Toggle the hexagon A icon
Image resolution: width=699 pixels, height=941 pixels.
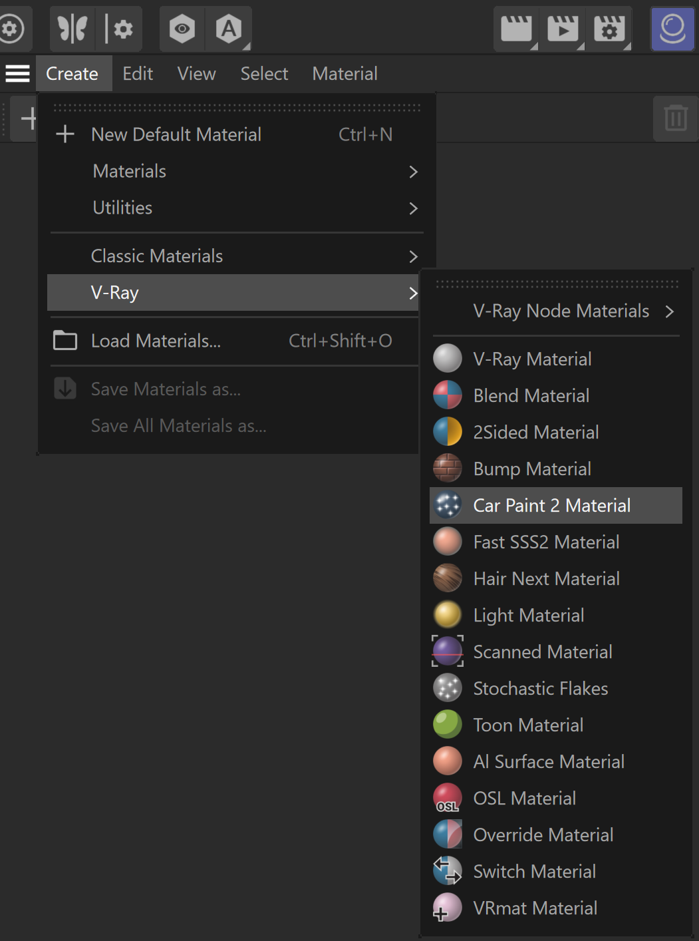[x=229, y=29]
